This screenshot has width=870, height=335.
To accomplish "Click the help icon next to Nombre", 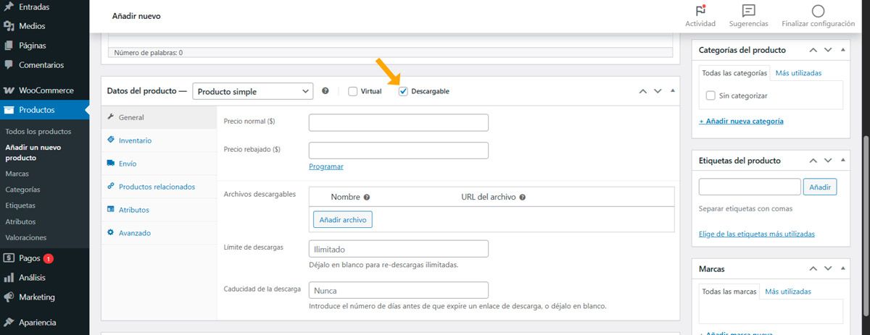I will tap(367, 197).
